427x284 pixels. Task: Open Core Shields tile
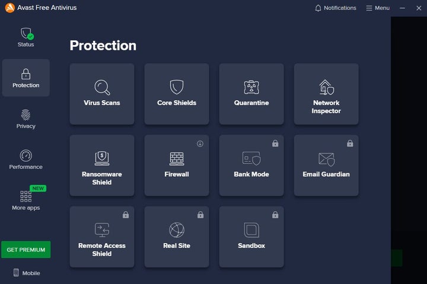[x=177, y=94]
